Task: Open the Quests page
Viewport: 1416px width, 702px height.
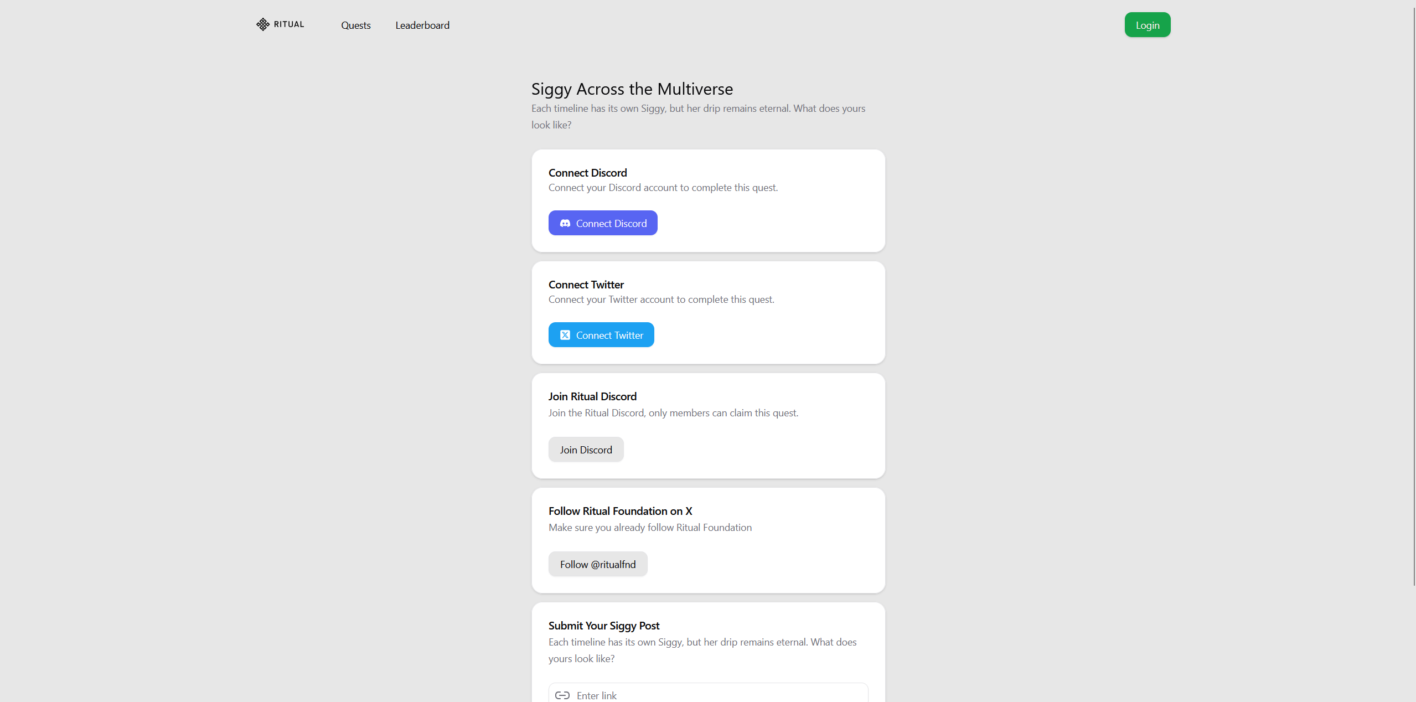Action: [355, 25]
